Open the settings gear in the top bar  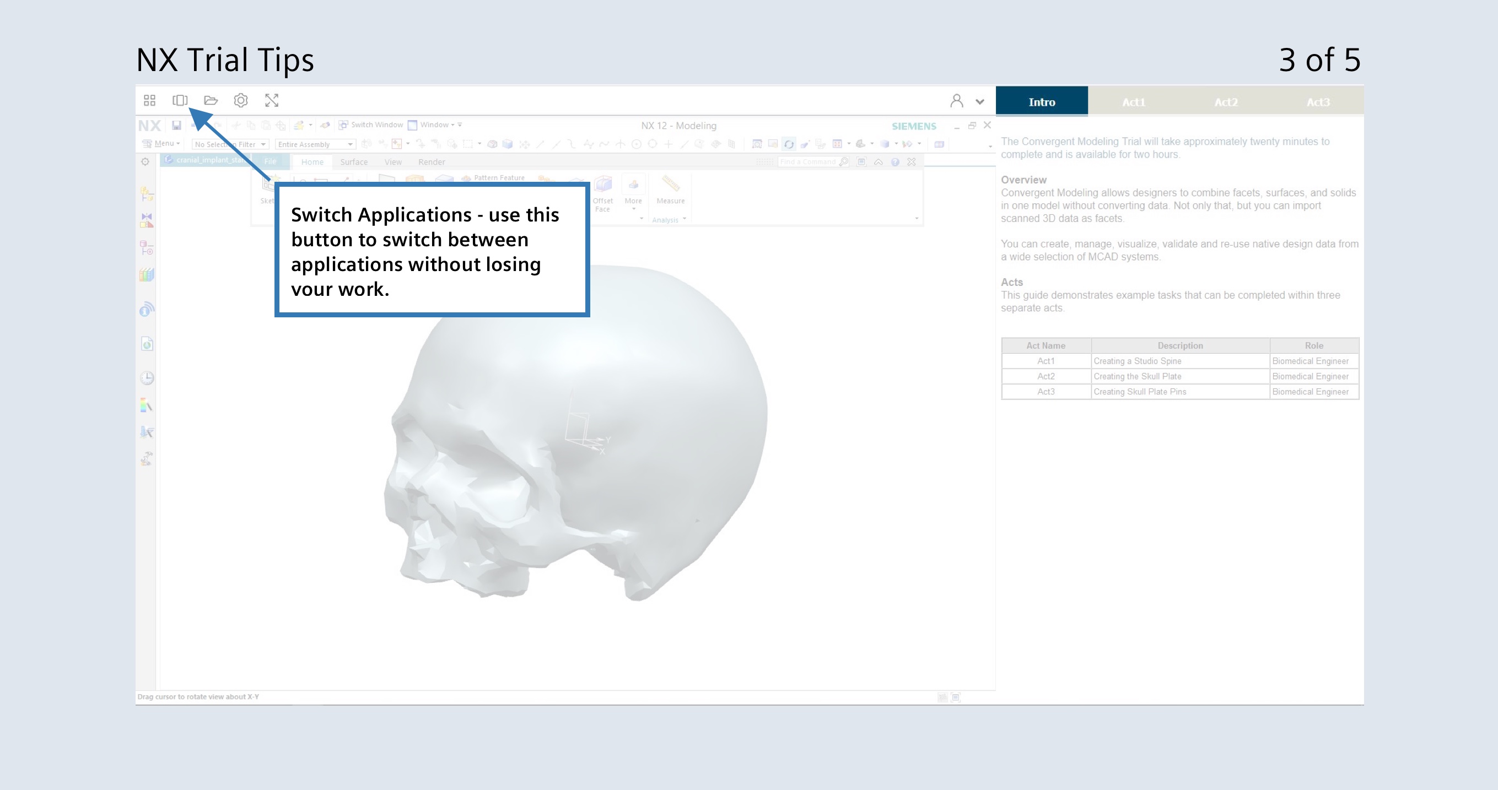click(x=241, y=101)
